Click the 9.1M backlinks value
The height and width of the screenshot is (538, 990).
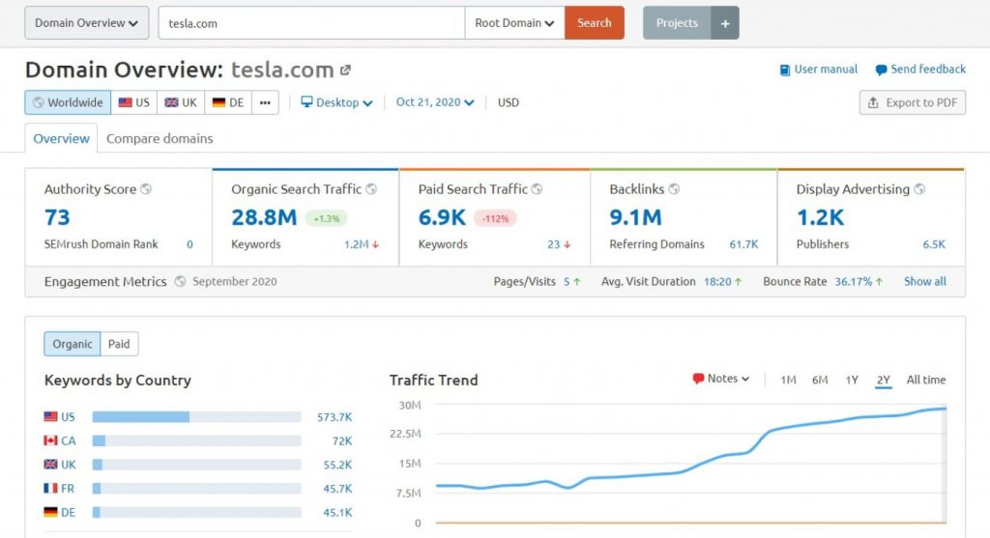click(x=635, y=217)
